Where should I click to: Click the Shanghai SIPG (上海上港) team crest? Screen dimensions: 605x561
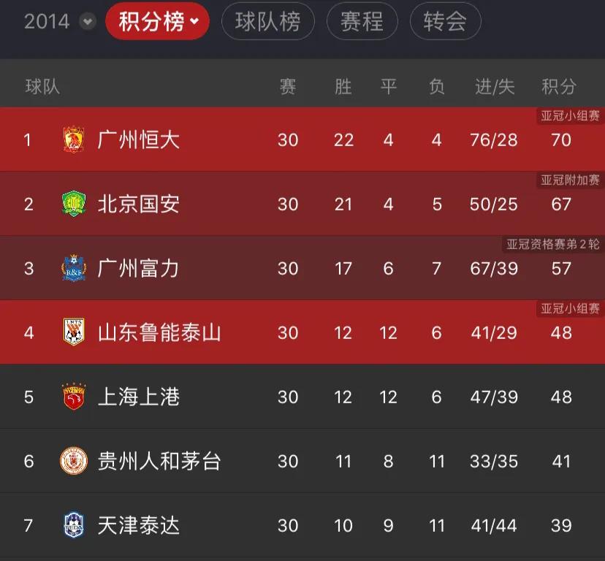point(74,397)
